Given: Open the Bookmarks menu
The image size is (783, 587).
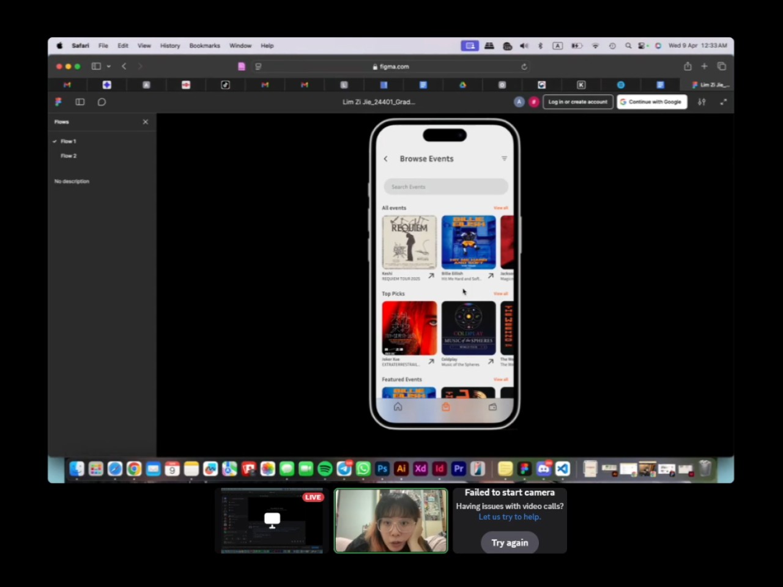Looking at the screenshot, I should click(204, 46).
